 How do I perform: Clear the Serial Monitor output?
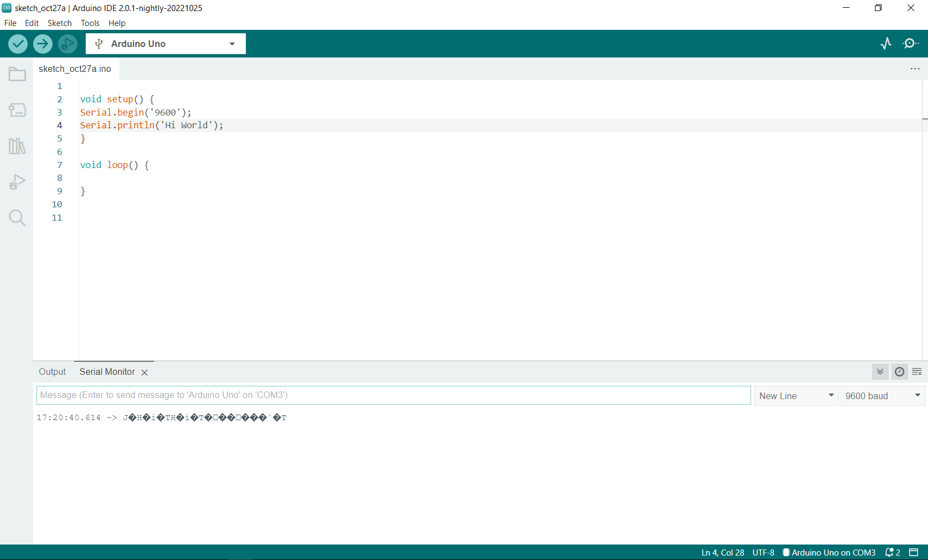[x=917, y=371]
